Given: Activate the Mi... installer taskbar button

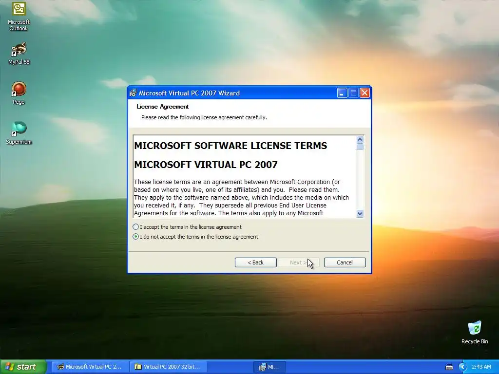Looking at the screenshot, I should pos(269,367).
